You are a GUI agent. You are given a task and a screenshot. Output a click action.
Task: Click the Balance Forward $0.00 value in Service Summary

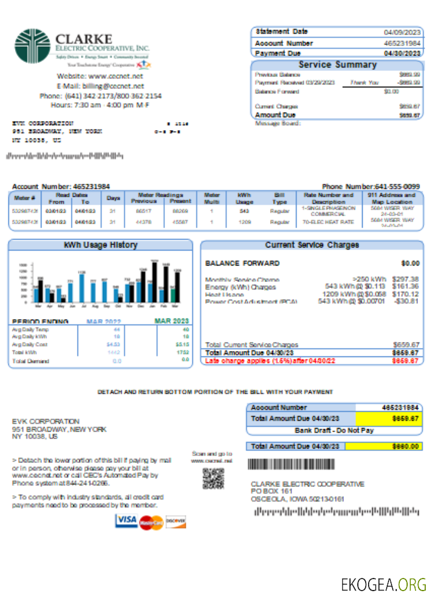point(391,92)
